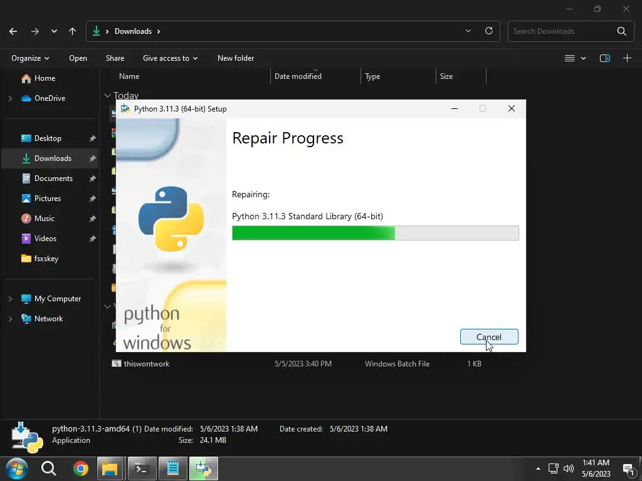Collapse the Today file group

click(107, 96)
